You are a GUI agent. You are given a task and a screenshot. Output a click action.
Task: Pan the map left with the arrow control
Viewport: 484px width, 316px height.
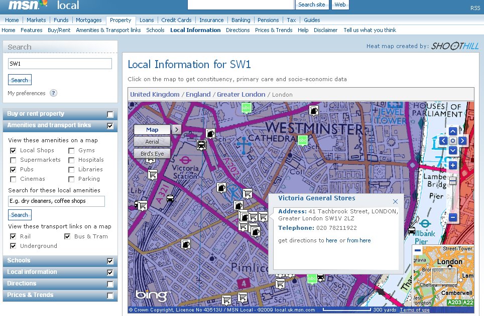443,141
